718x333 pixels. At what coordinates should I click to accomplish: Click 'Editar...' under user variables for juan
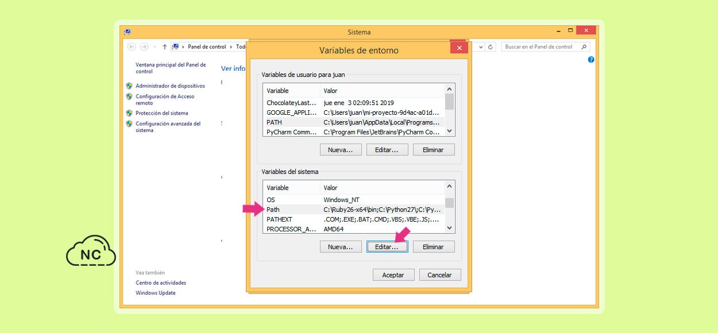point(387,149)
